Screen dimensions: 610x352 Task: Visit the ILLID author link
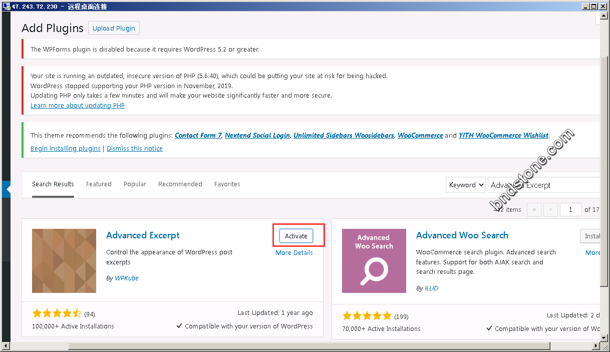pos(431,288)
